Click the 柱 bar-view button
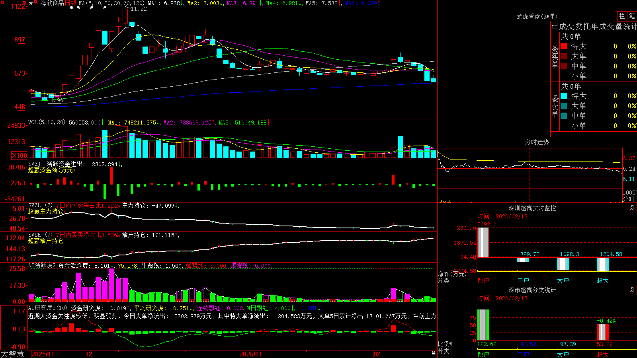The image size is (637, 358). pyautogui.click(x=622, y=16)
